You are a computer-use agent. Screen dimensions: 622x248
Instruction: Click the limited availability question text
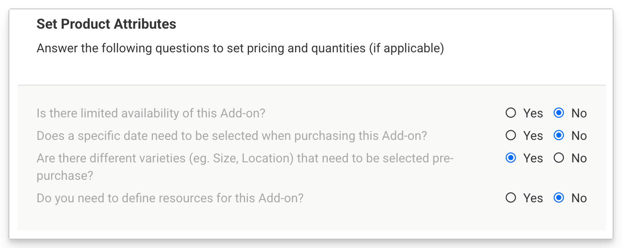151,113
